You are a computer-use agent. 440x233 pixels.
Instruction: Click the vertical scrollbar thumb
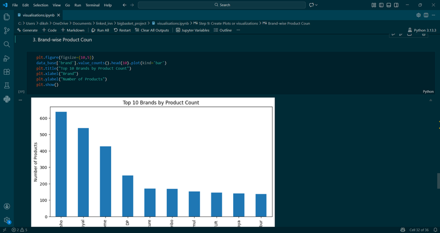[x=438, y=181]
